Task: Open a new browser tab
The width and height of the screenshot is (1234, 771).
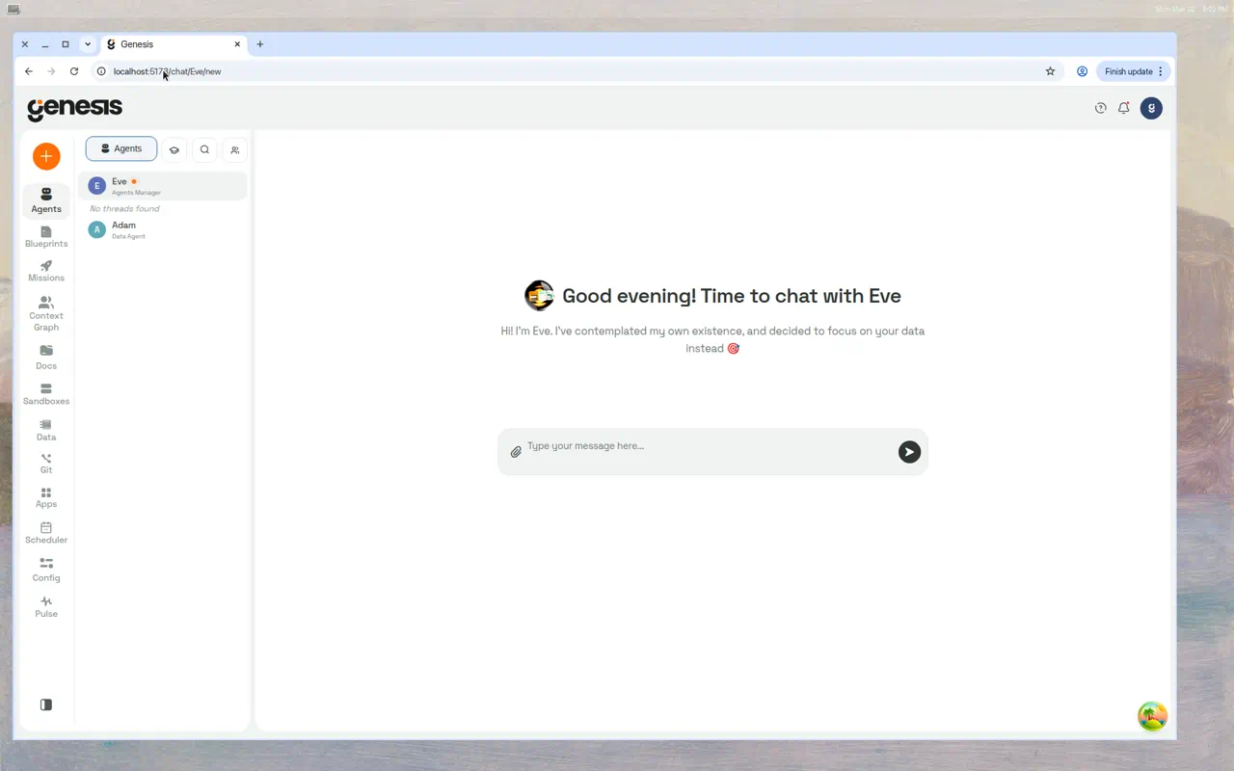Action: click(x=260, y=44)
